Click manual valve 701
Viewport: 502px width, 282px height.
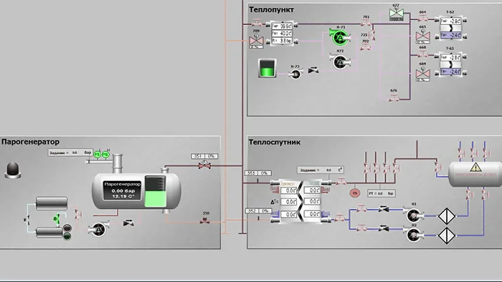pos(366,23)
